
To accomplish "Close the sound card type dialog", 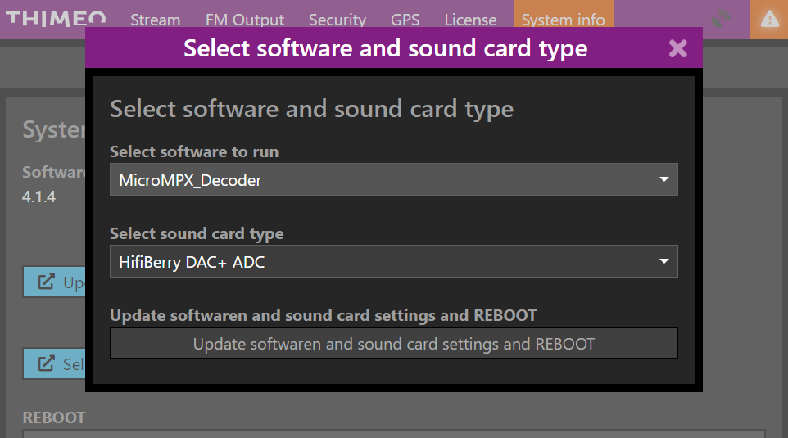I will (x=677, y=48).
